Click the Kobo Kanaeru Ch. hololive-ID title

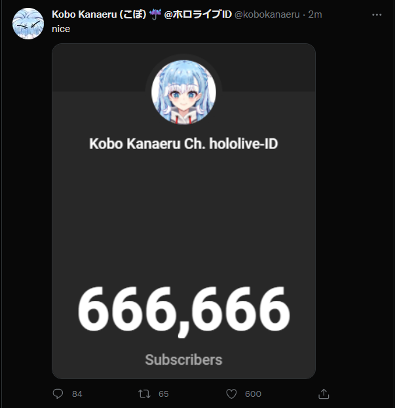tap(183, 144)
